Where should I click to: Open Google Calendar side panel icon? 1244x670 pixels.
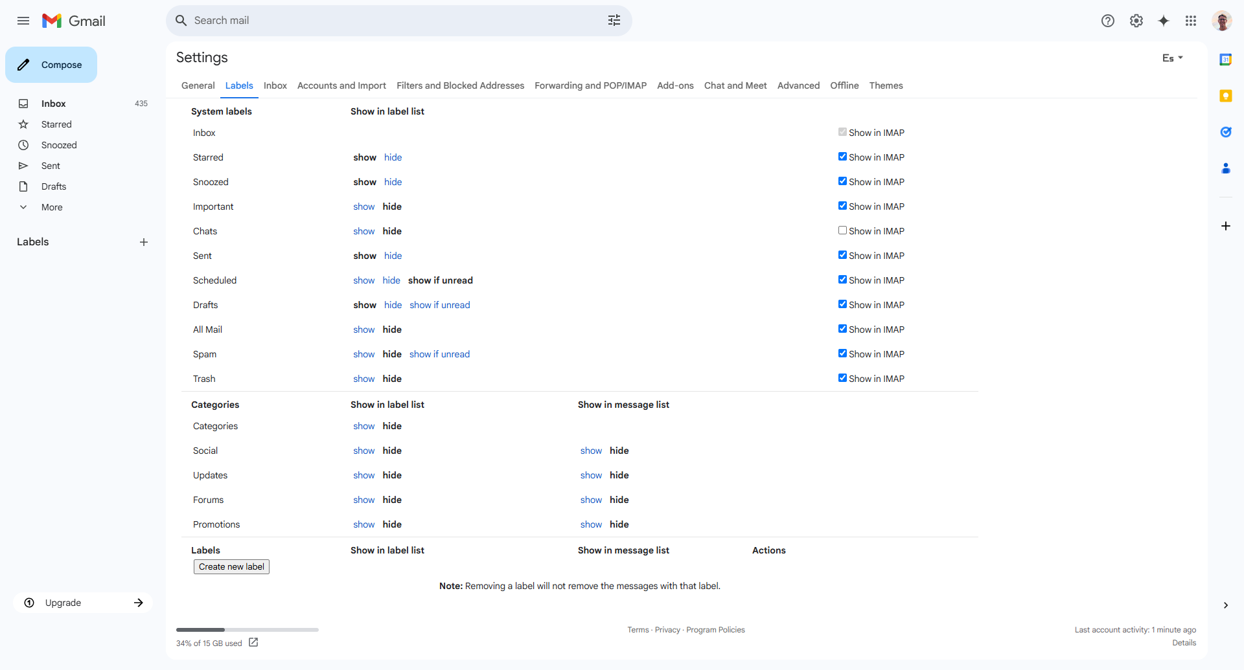pos(1225,60)
